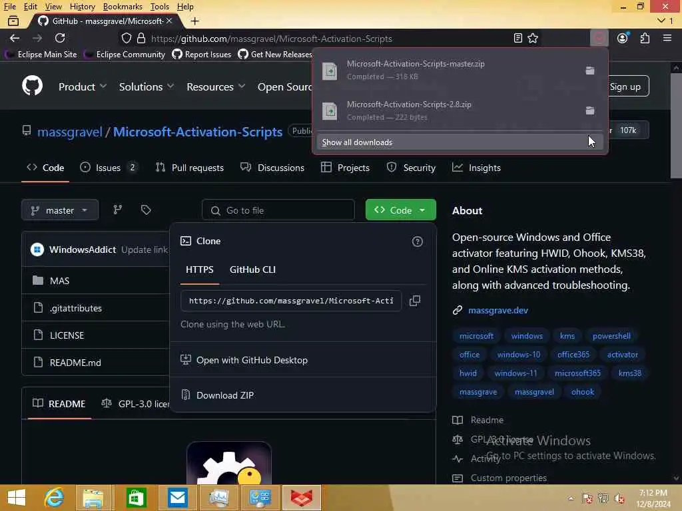
Task: Open the Bookmarks menu
Action: [123, 7]
